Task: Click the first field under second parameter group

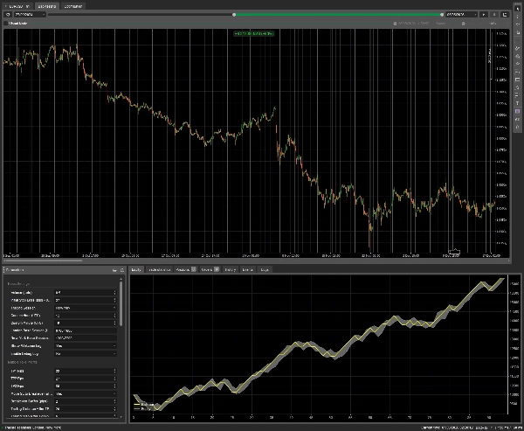Action: 86,371
